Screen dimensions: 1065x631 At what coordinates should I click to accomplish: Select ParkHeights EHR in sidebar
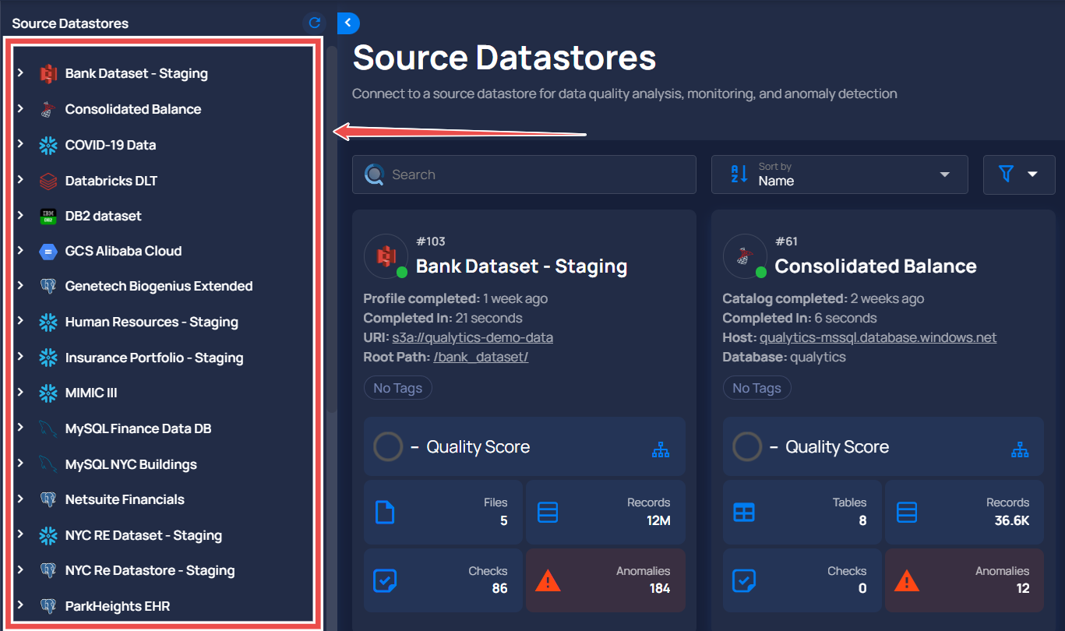(118, 606)
